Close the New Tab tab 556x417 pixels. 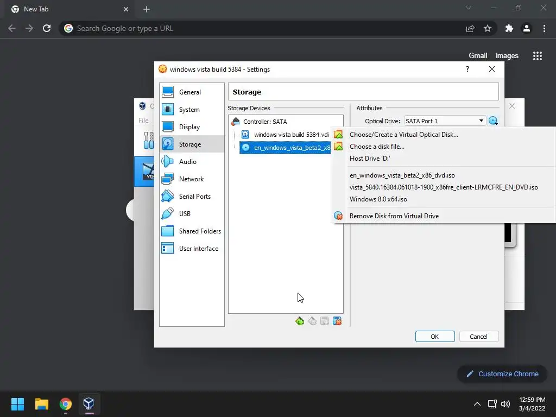(126, 9)
